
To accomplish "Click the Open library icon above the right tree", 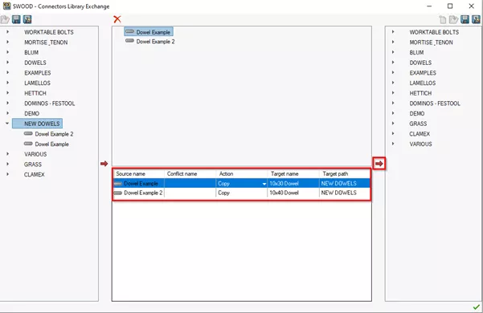I will click(x=454, y=20).
